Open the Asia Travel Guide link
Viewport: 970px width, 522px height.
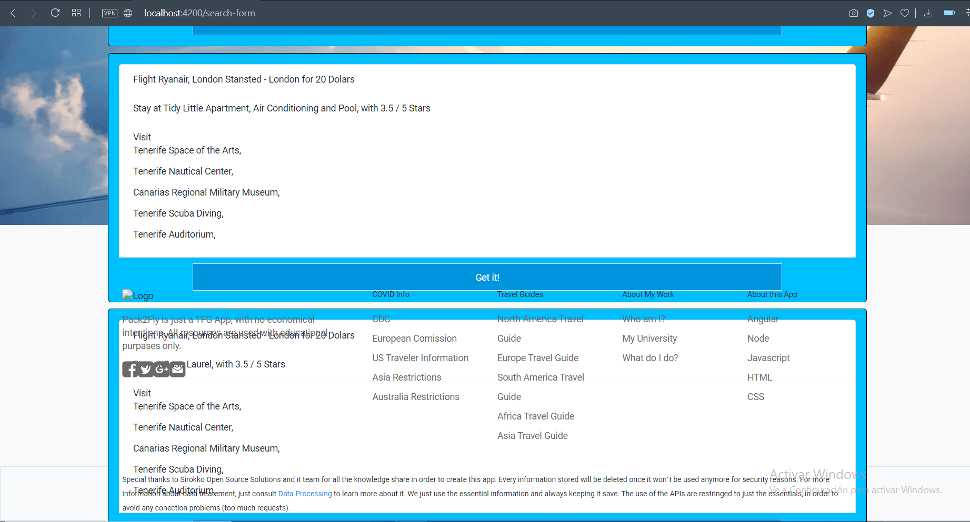pos(533,436)
